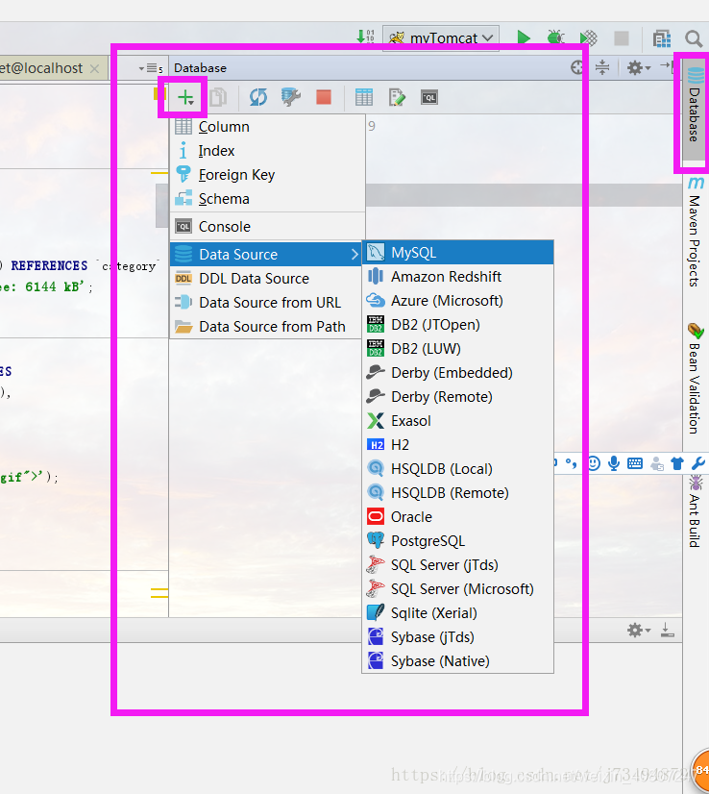
Task: Click the Duplicate icon in the Database toolbar
Action: click(x=218, y=97)
